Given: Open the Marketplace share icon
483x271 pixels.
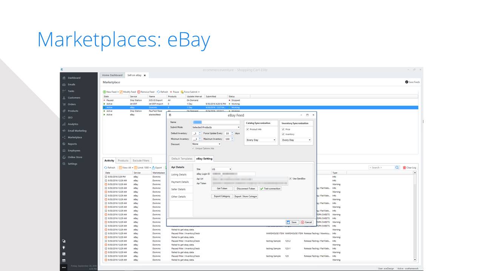Looking at the screenshot, I should pos(64,137).
